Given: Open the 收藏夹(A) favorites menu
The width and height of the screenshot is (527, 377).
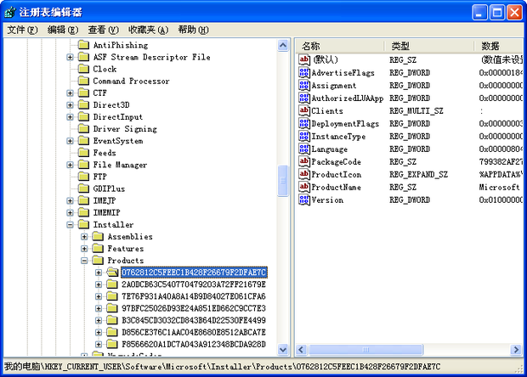Looking at the screenshot, I should tap(148, 31).
